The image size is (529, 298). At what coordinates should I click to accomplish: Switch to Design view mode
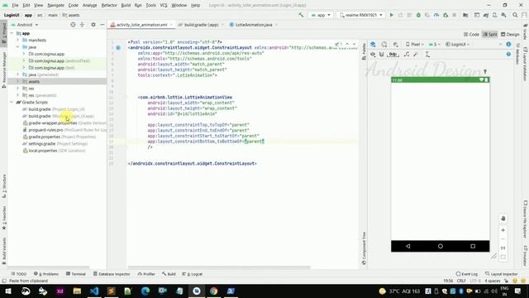(510, 35)
